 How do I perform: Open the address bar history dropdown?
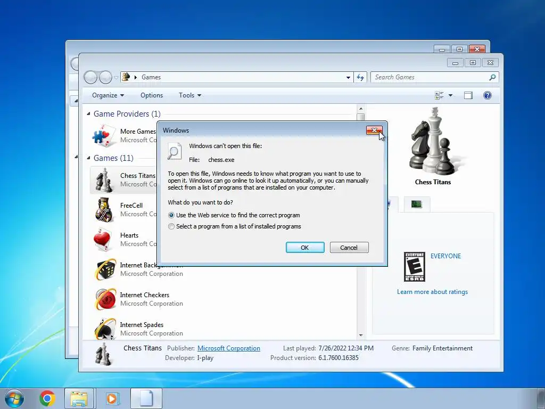tap(348, 77)
